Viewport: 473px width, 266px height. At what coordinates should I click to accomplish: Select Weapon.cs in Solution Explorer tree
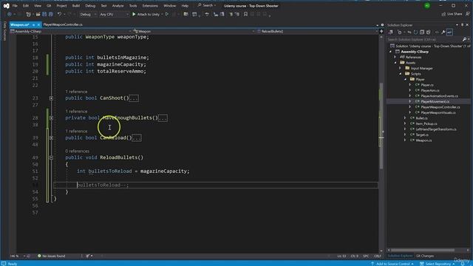coord(423,140)
